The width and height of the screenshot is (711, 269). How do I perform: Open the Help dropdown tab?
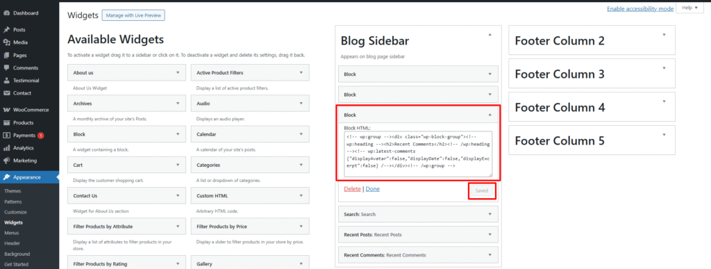[x=689, y=8]
